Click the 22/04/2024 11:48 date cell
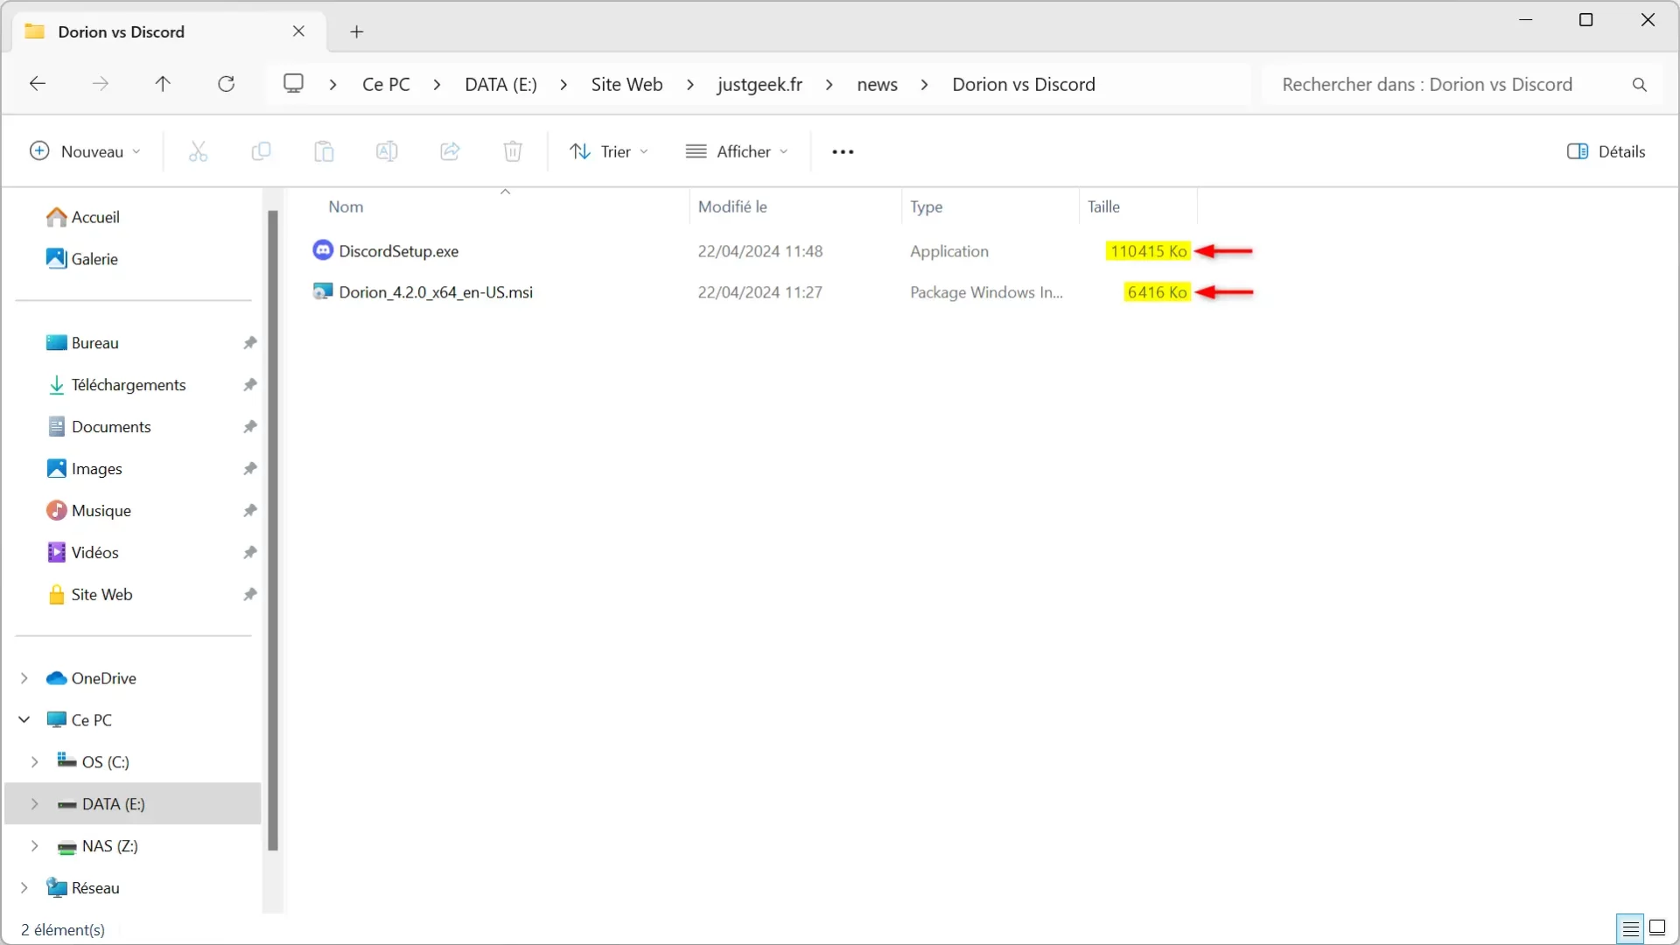Viewport: 1680px width, 945px height. pyautogui.click(x=759, y=251)
